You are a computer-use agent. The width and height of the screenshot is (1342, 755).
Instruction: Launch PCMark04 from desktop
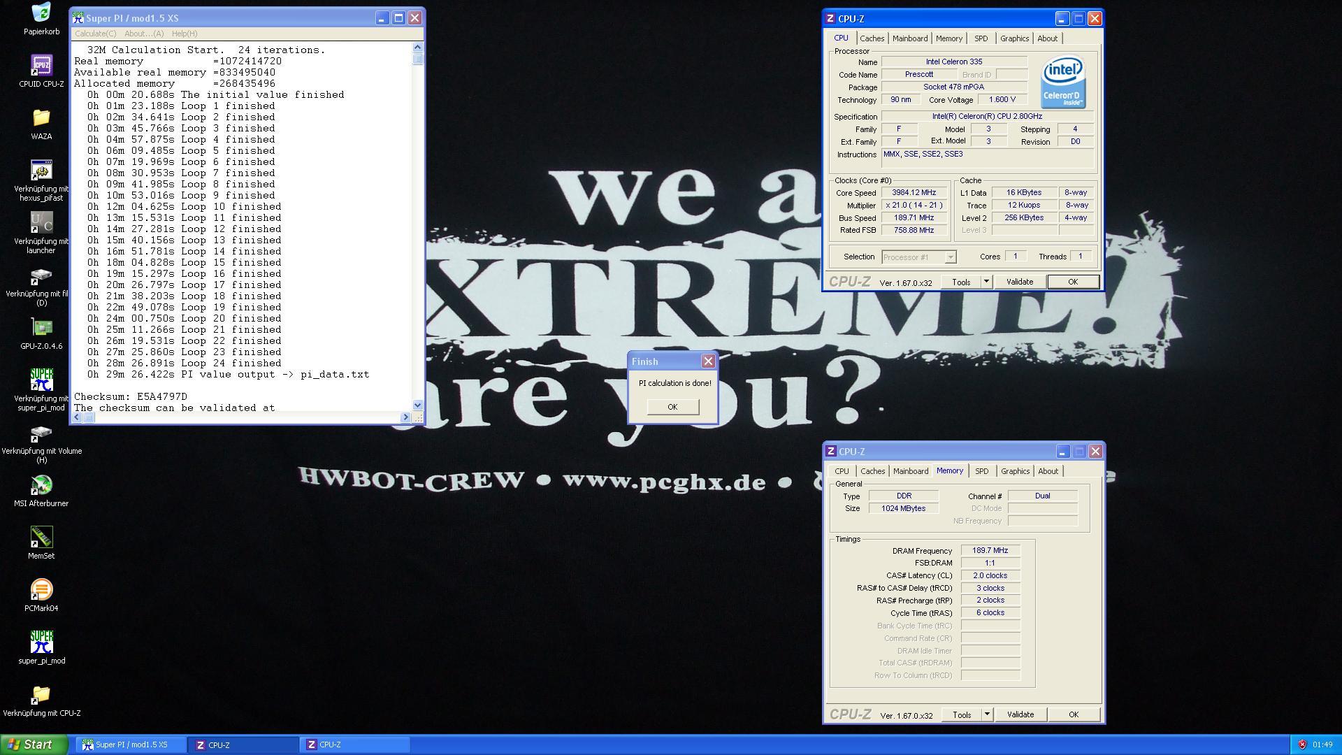tap(41, 590)
